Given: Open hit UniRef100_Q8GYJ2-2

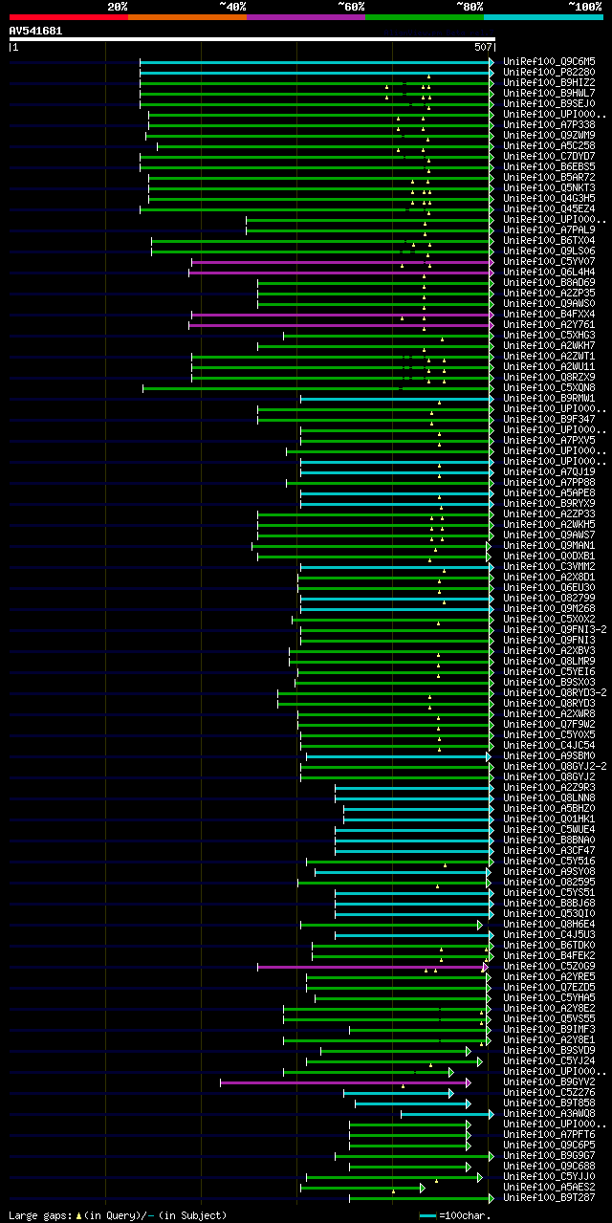Looking at the screenshot, I should click(x=555, y=767).
